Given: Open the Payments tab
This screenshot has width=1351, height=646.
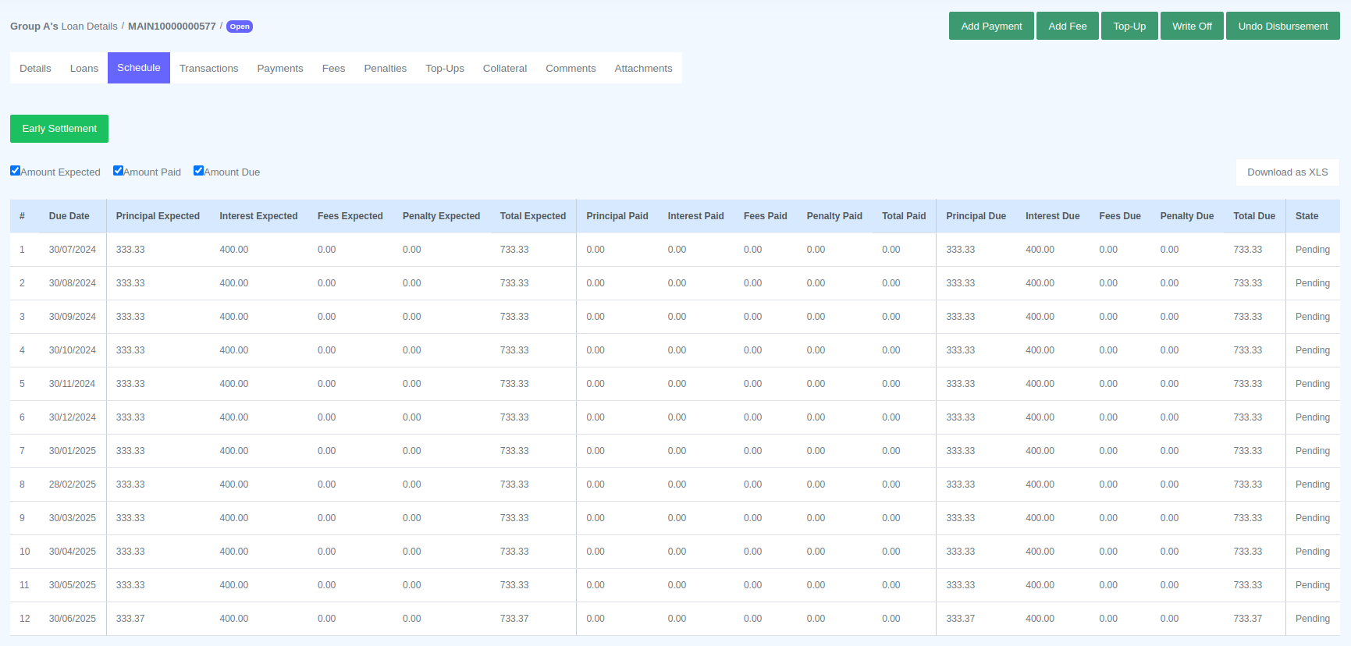Looking at the screenshot, I should [x=279, y=69].
